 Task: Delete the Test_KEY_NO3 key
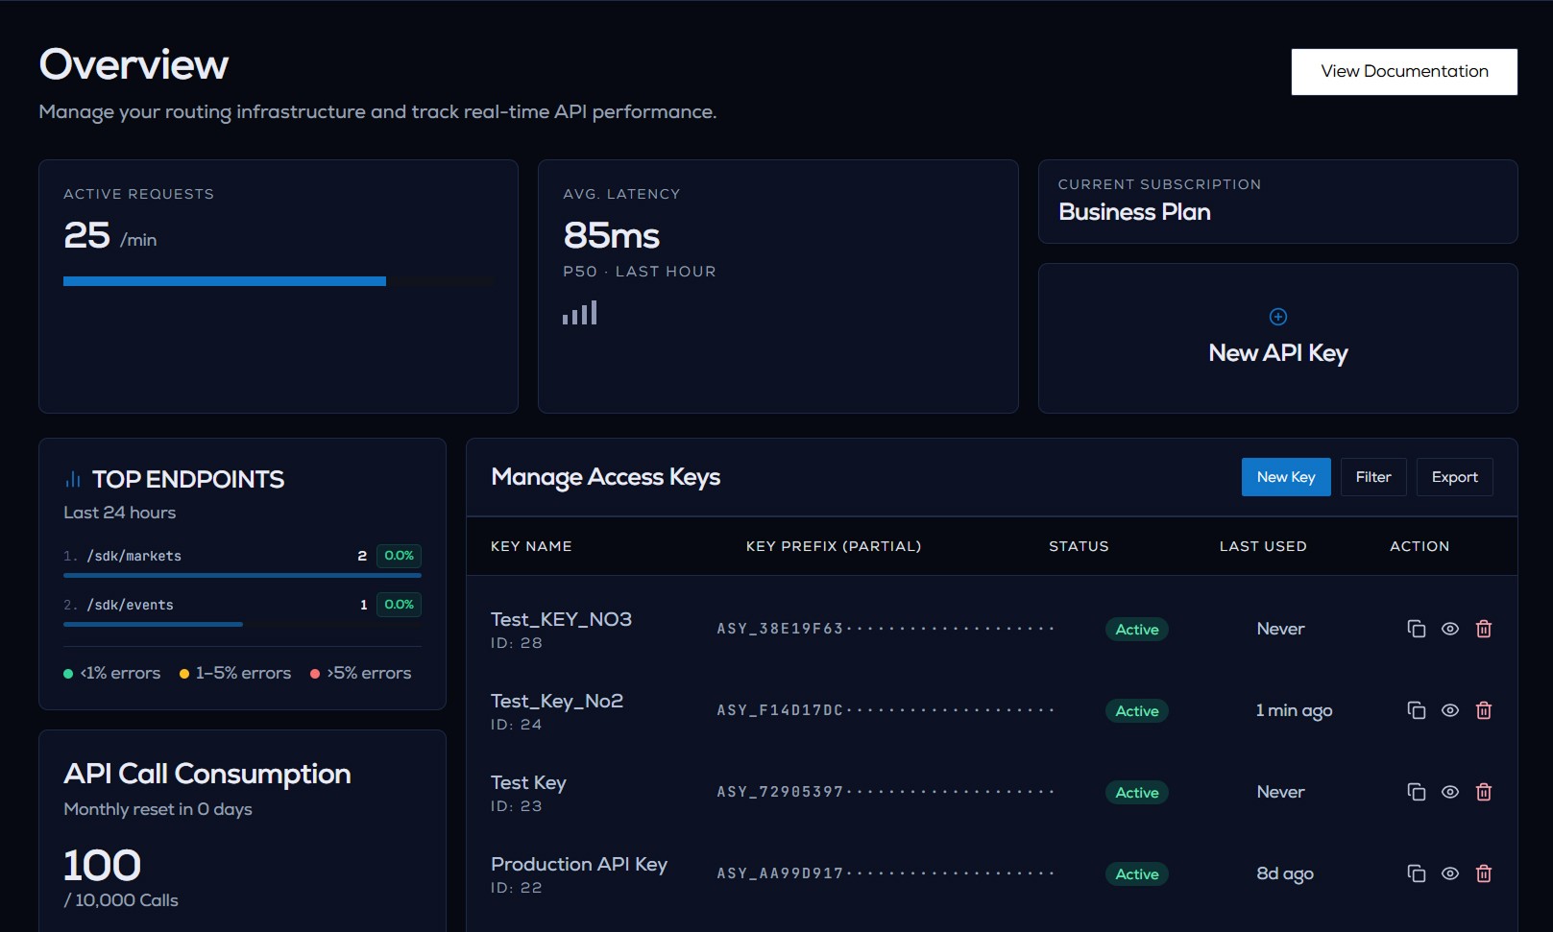point(1484,629)
